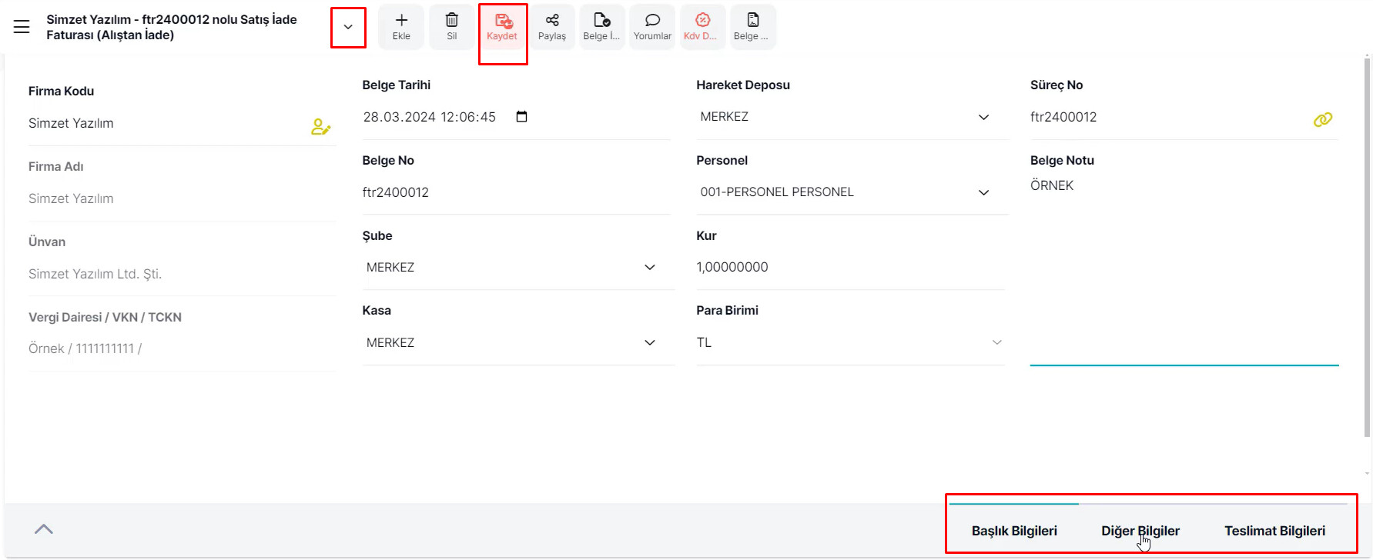Click the Vergi Dairesi value Örnek / 1111111111
Image resolution: width=1373 pixels, height=560 pixels.
pos(85,348)
